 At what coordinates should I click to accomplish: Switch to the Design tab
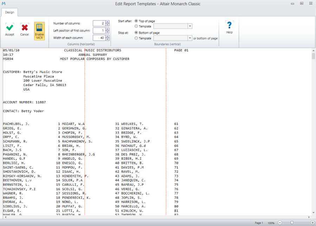click(9, 12)
